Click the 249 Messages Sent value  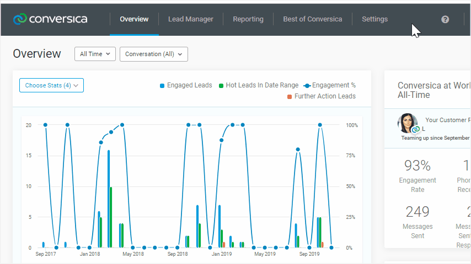tap(418, 212)
